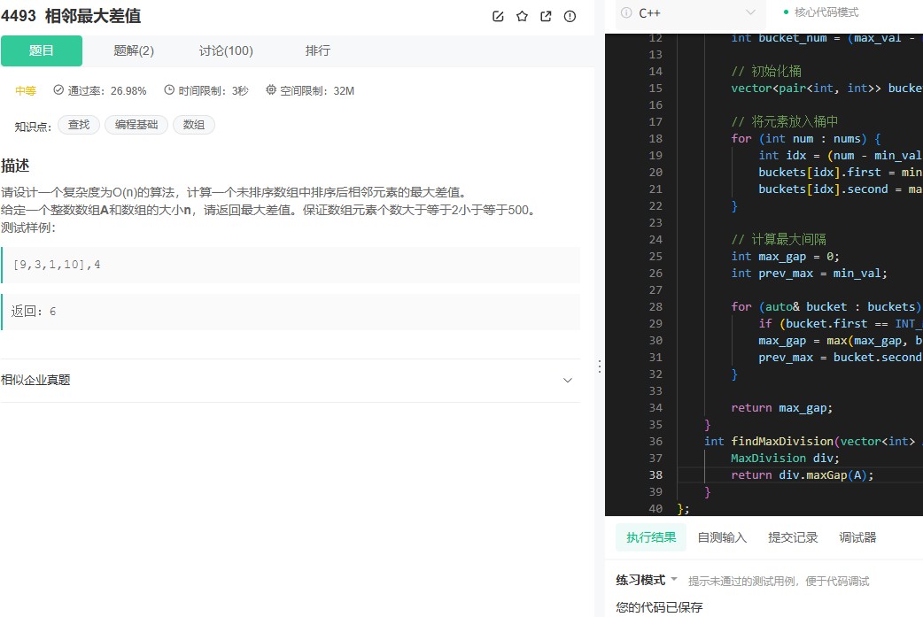Click comment // 初始化桶
This screenshot has width=923, height=617.
click(x=766, y=71)
